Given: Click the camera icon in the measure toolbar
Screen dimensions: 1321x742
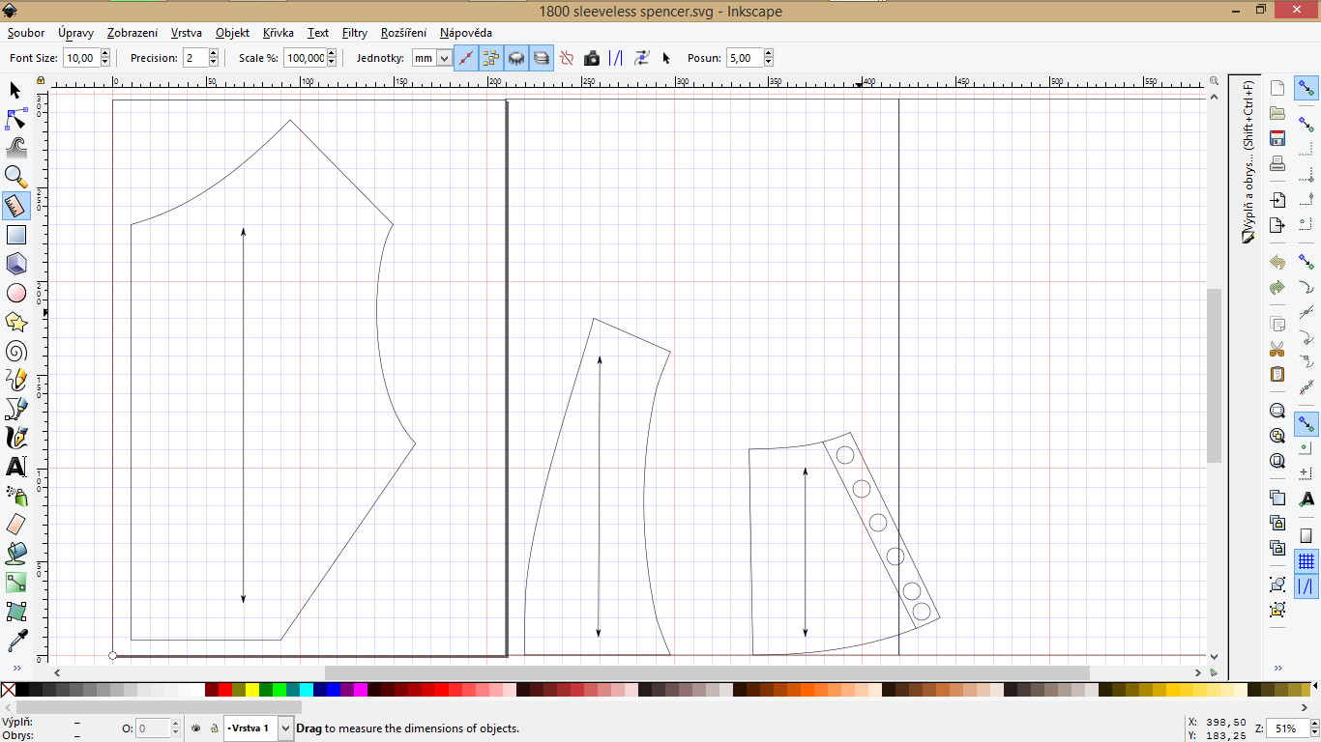Looking at the screenshot, I should (x=592, y=58).
